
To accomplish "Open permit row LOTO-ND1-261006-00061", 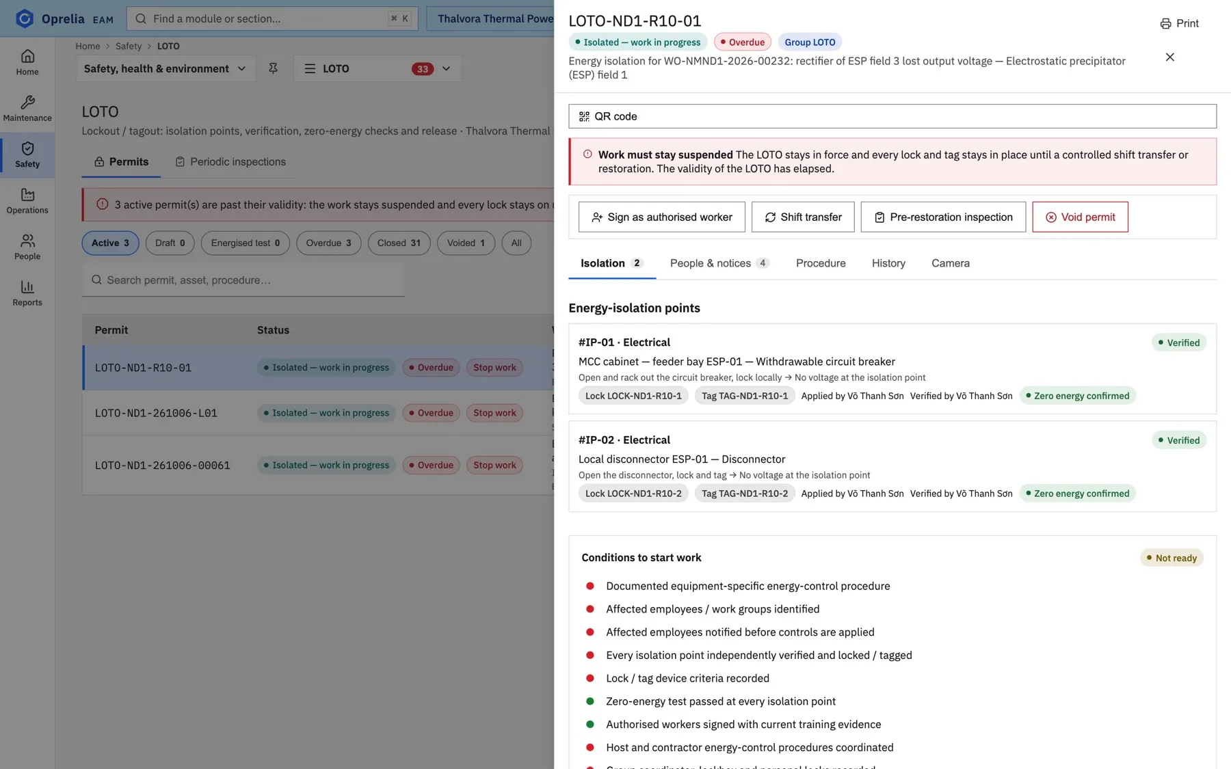I will [x=318, y=466].
